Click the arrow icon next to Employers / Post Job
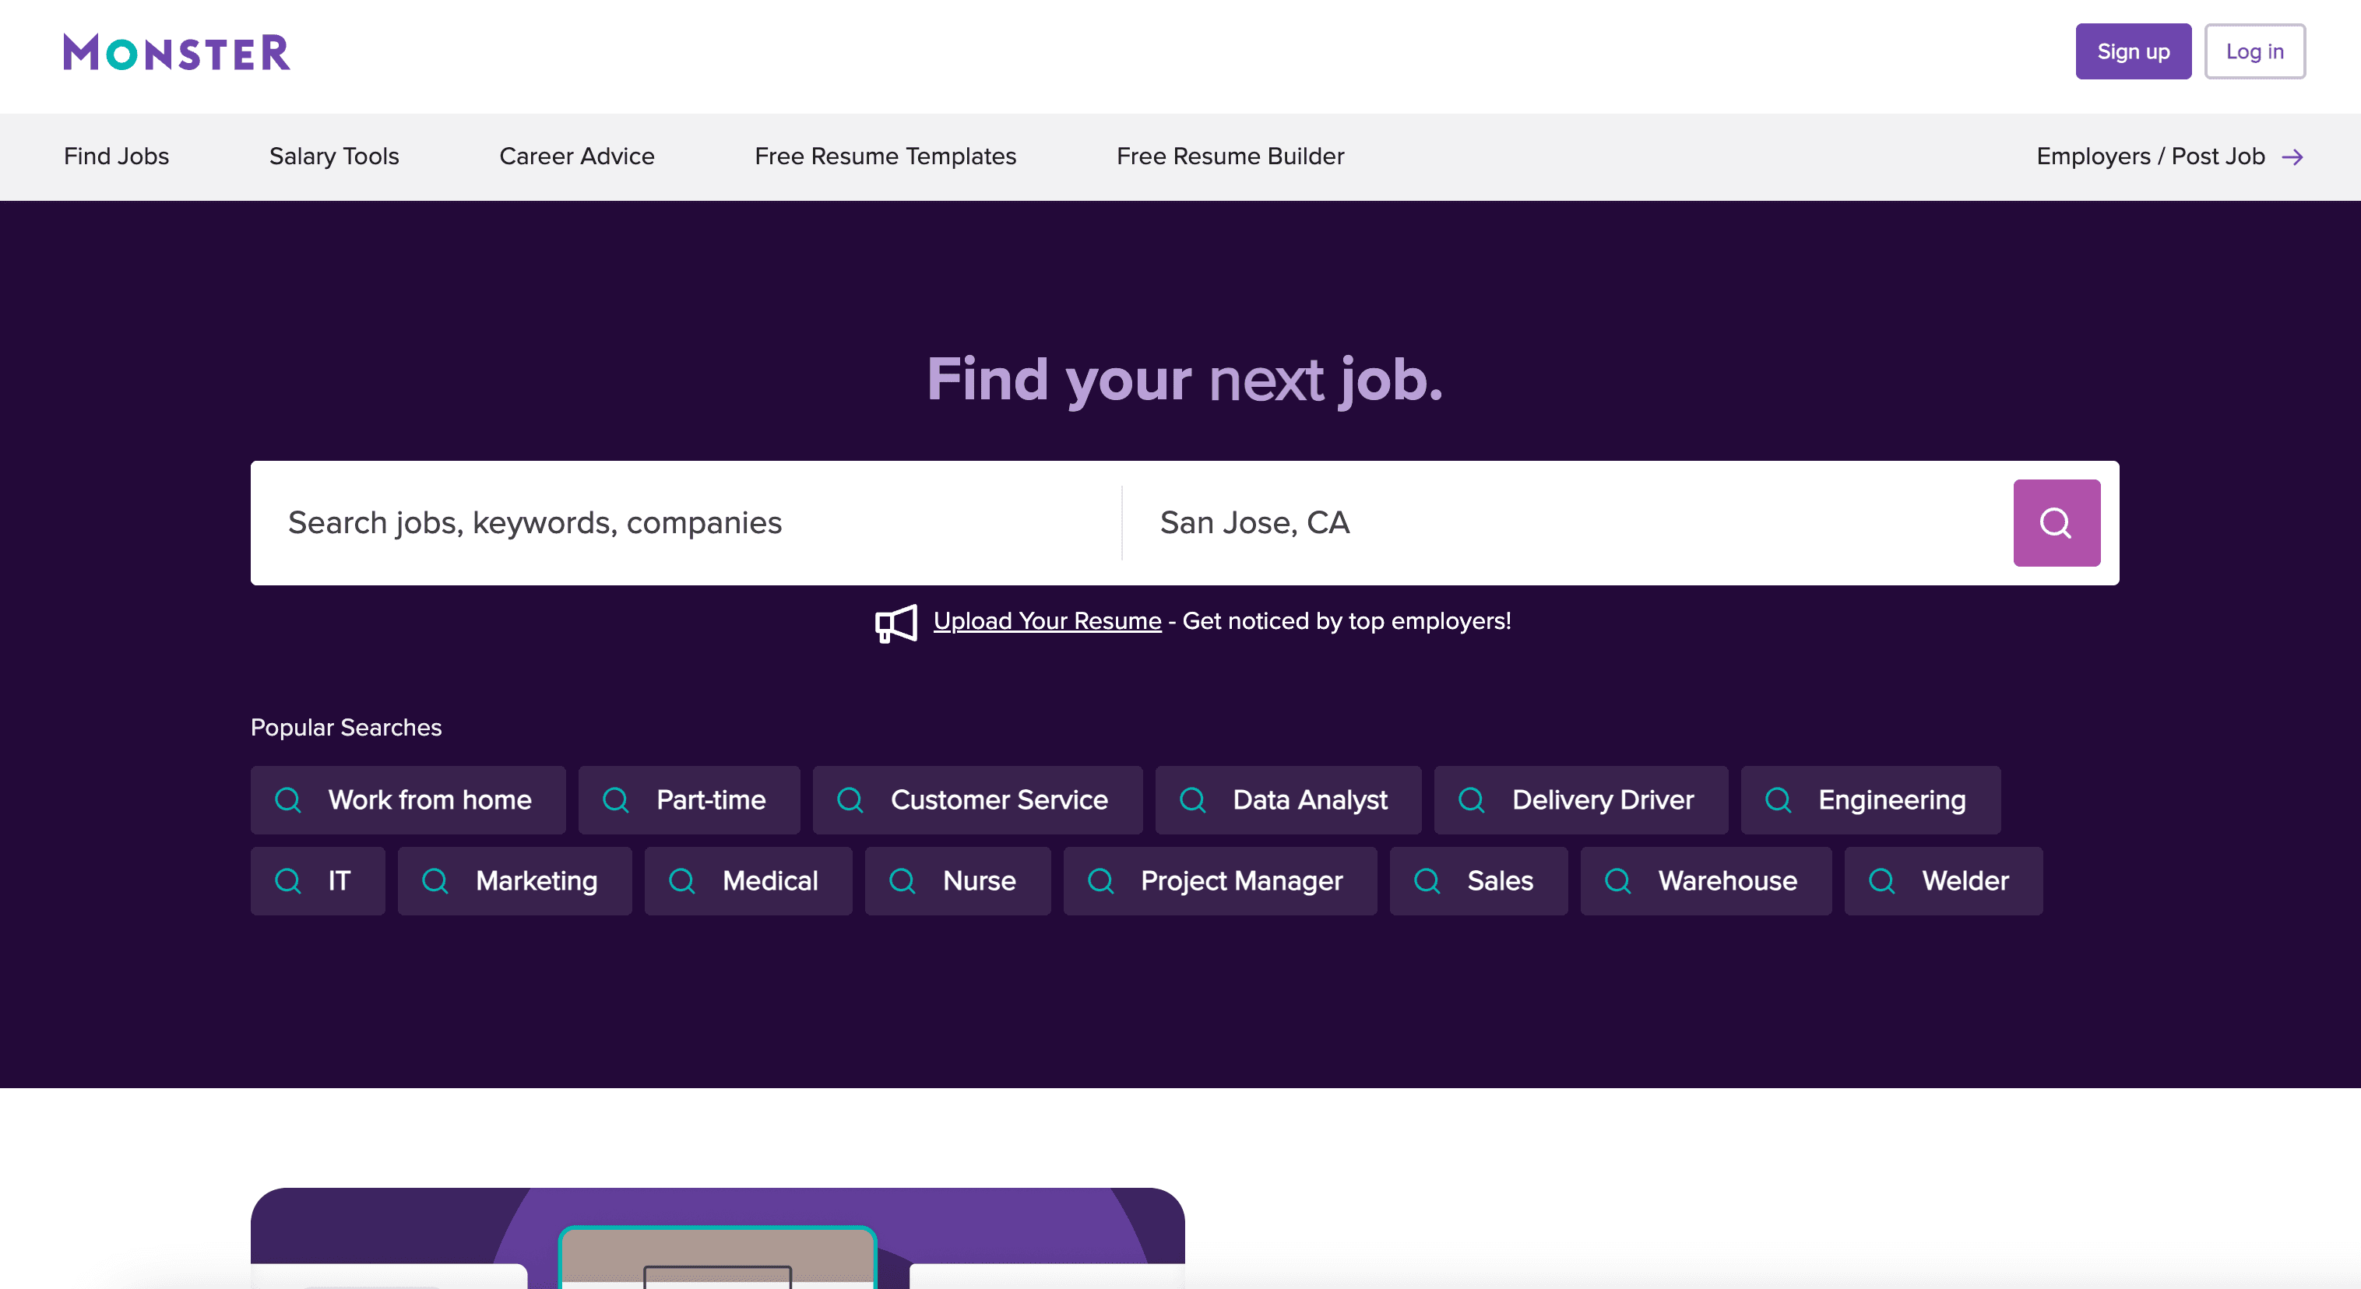 click(2294, 156)
